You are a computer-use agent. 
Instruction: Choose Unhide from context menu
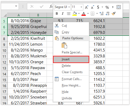pos(71,98)
